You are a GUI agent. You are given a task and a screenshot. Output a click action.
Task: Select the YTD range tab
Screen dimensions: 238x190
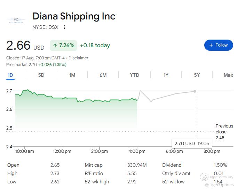point(134,75)
